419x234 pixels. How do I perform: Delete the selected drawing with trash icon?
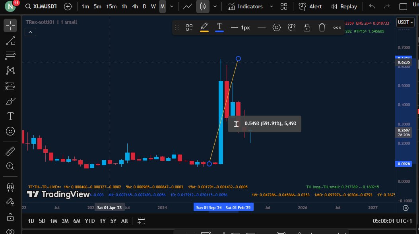[322, 27]
